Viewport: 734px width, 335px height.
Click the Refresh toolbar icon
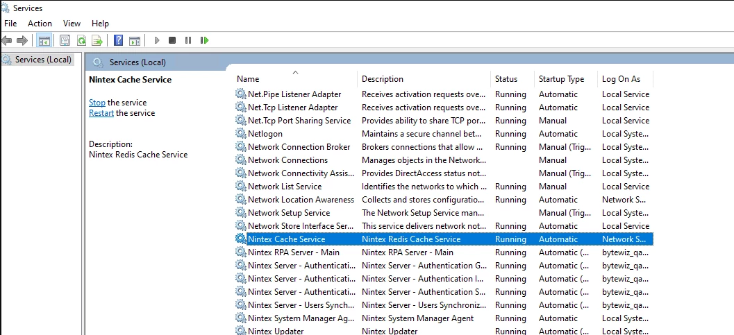81,41
